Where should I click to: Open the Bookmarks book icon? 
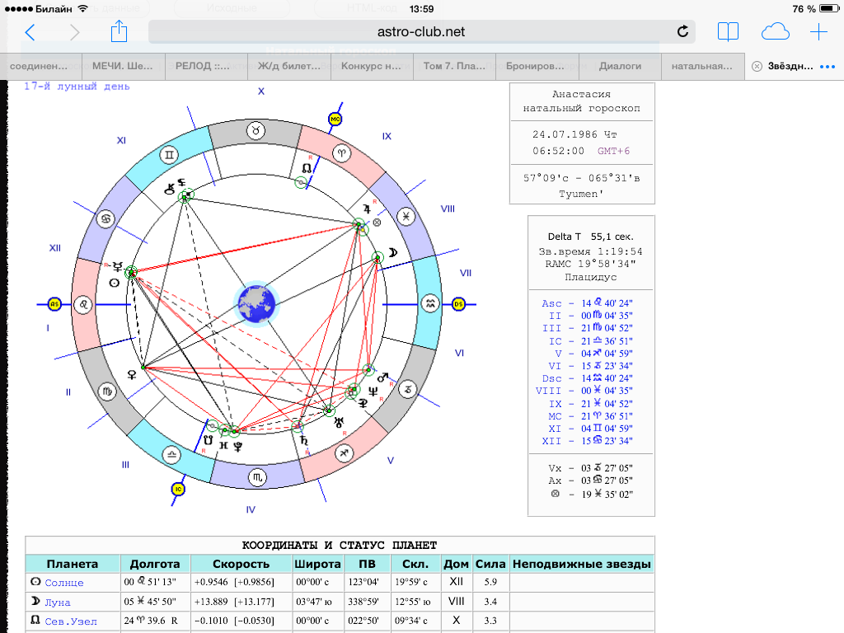click(x=727, y=32)
